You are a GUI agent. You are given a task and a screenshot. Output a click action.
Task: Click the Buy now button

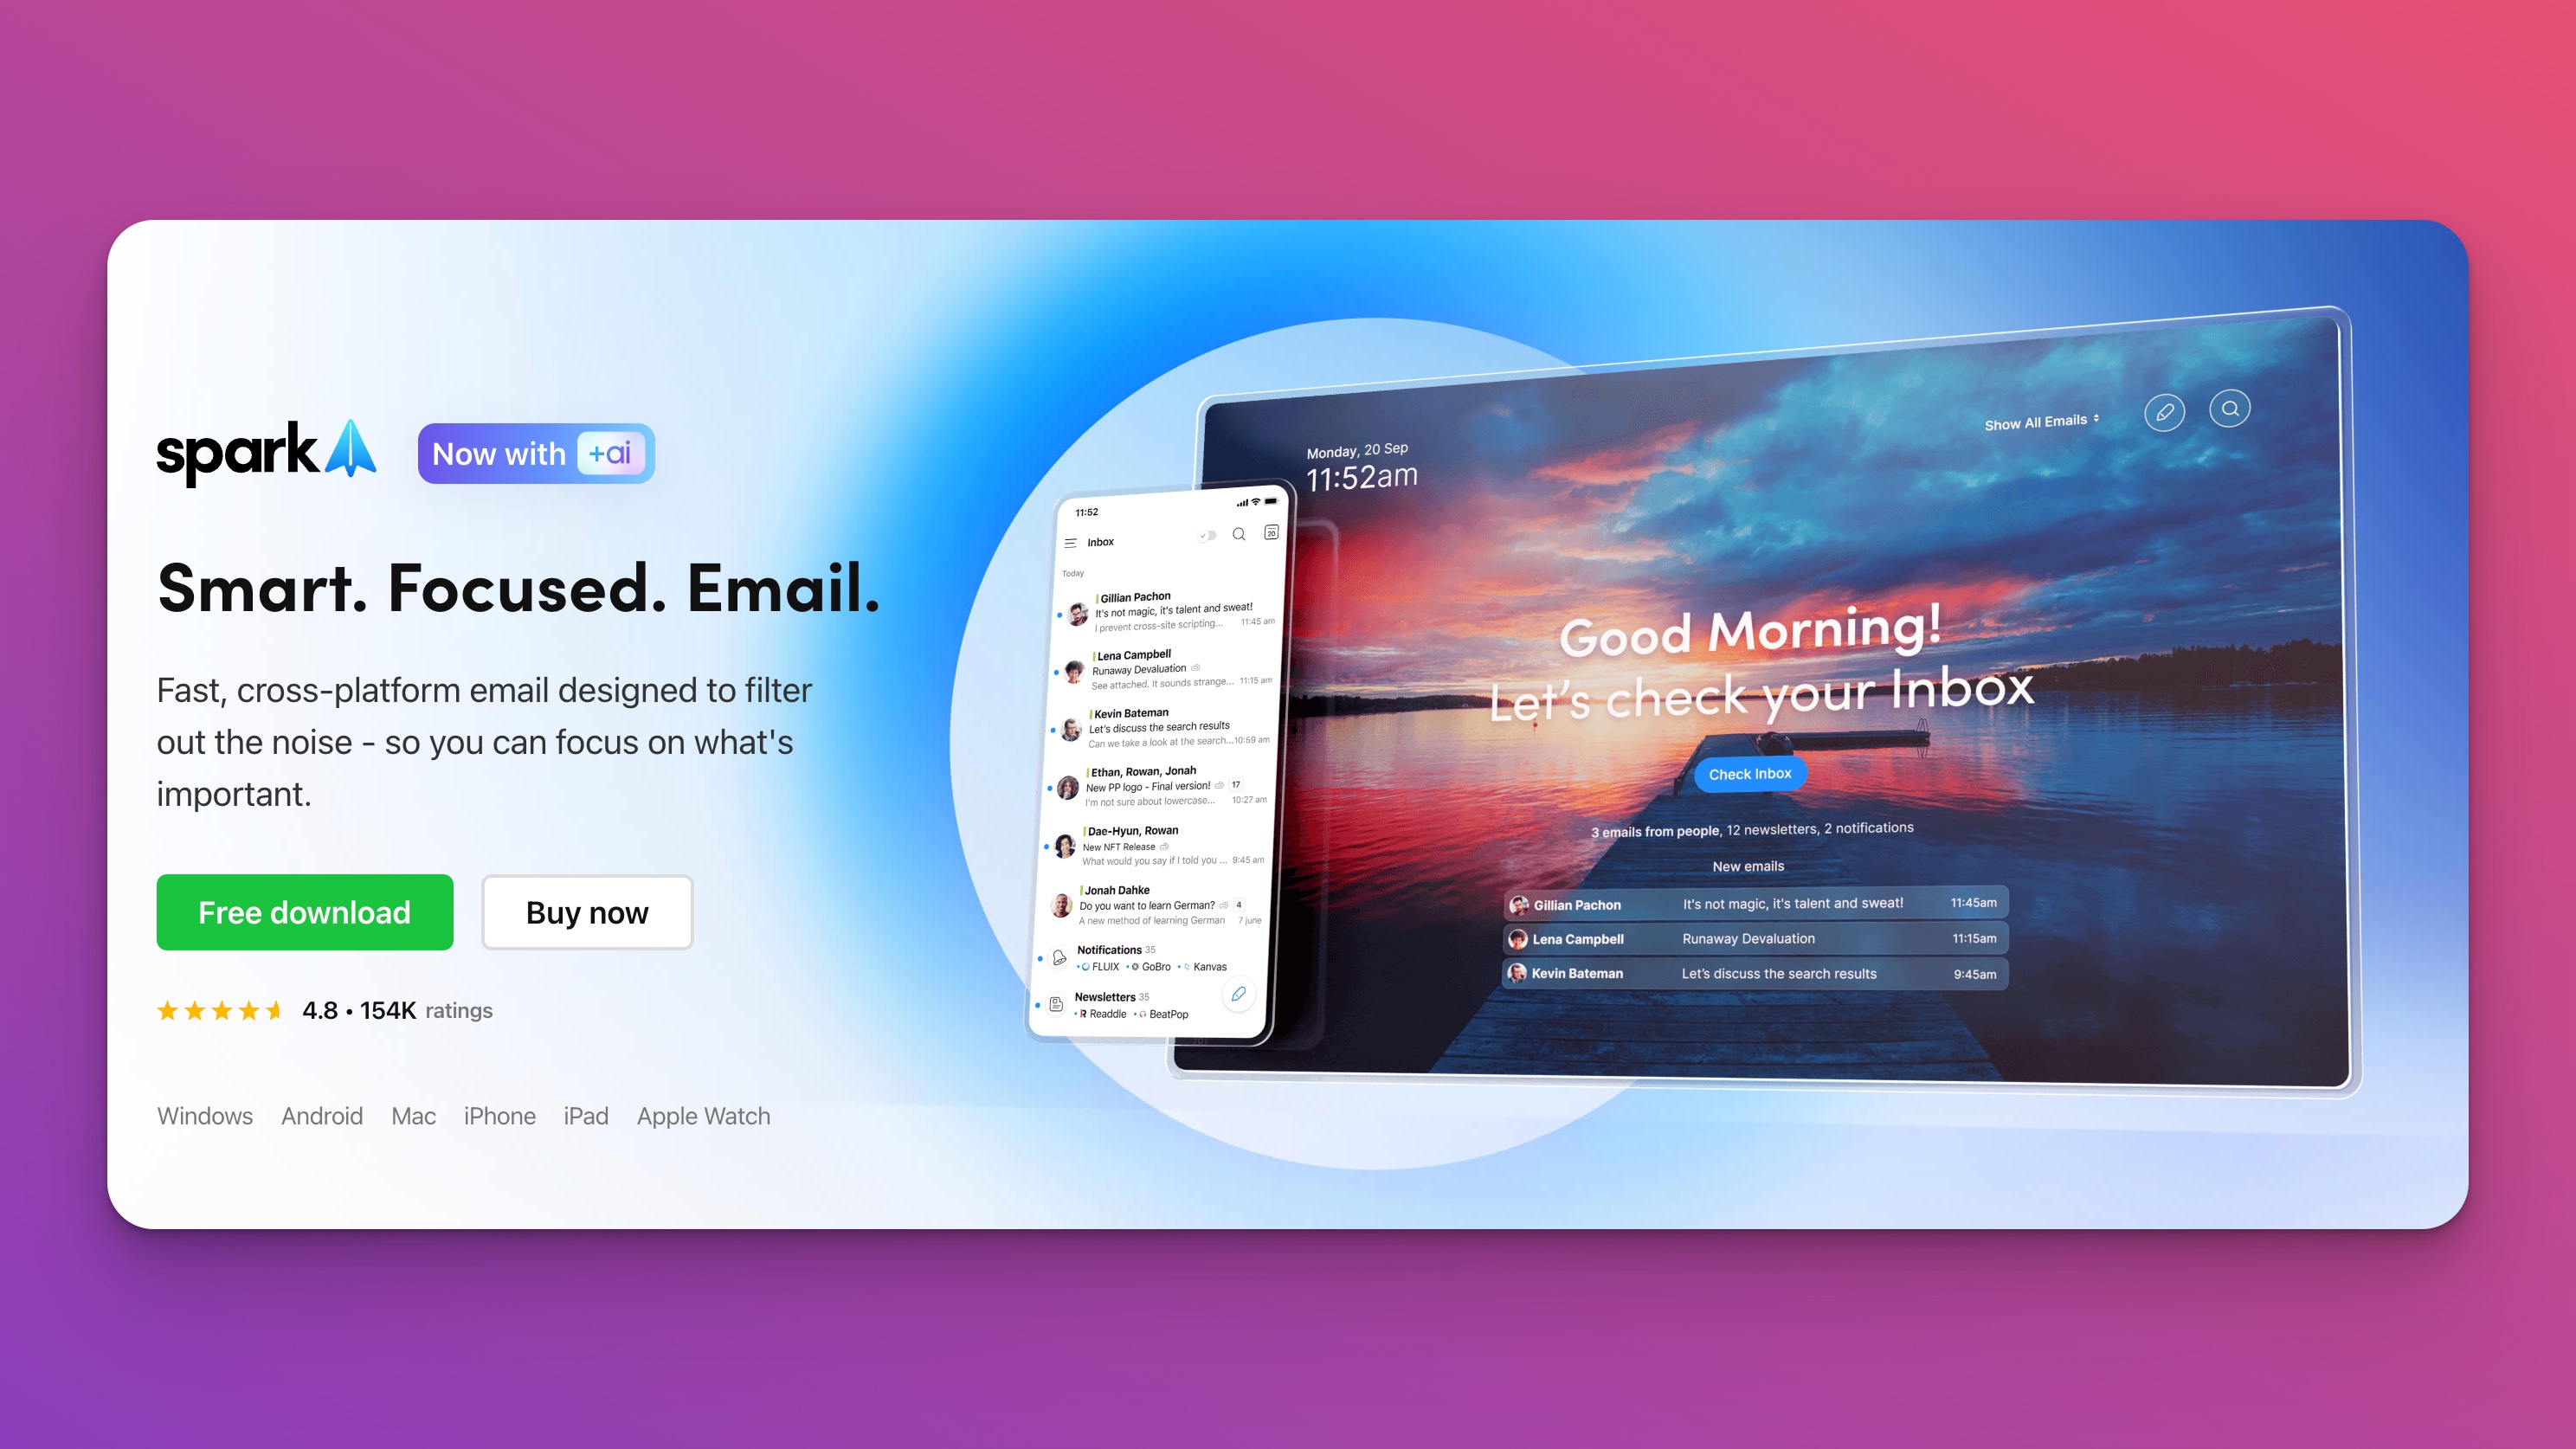(x=586, y=911)
